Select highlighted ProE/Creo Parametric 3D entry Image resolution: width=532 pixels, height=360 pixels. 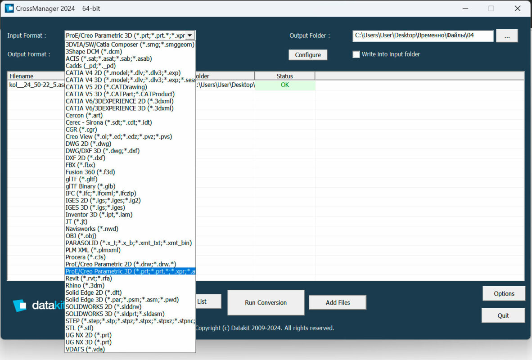coord(130,271)
